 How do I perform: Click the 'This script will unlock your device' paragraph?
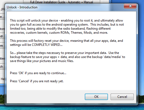[67, 26]
